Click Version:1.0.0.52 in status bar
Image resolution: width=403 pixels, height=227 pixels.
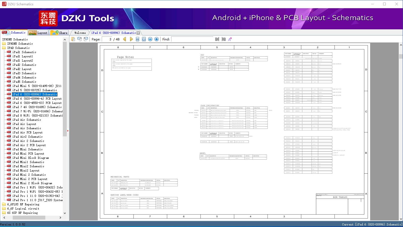click(x=13, y=224)
